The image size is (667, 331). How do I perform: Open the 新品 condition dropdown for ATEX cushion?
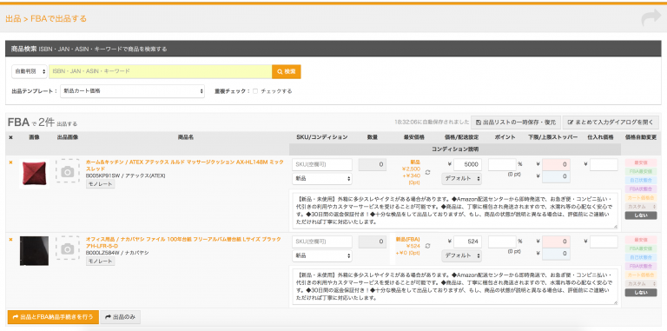[x=322, y=179]
